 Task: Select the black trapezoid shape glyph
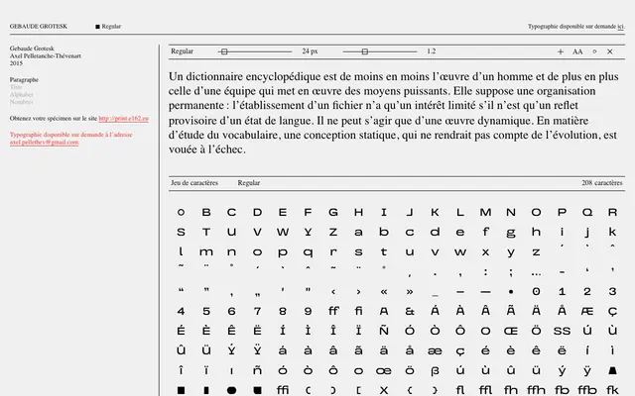(612, 370)
